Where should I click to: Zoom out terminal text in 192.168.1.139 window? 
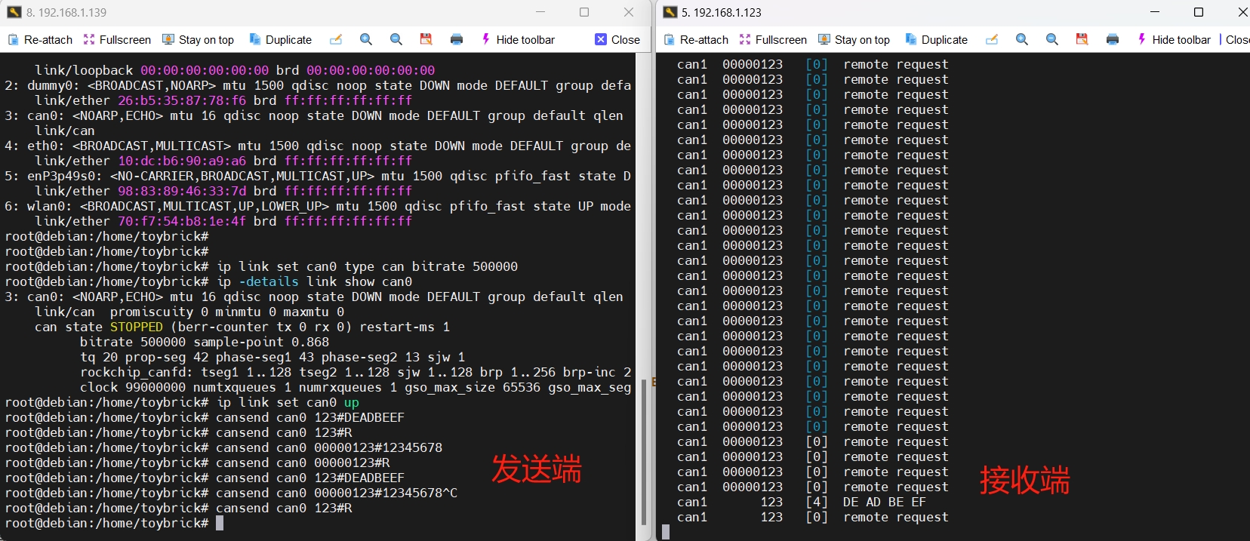pos(396,39)
